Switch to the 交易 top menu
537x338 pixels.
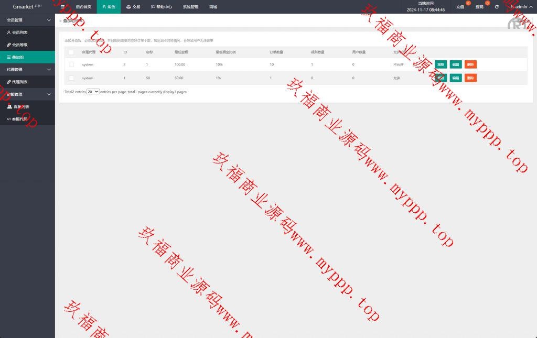[133, 7]
